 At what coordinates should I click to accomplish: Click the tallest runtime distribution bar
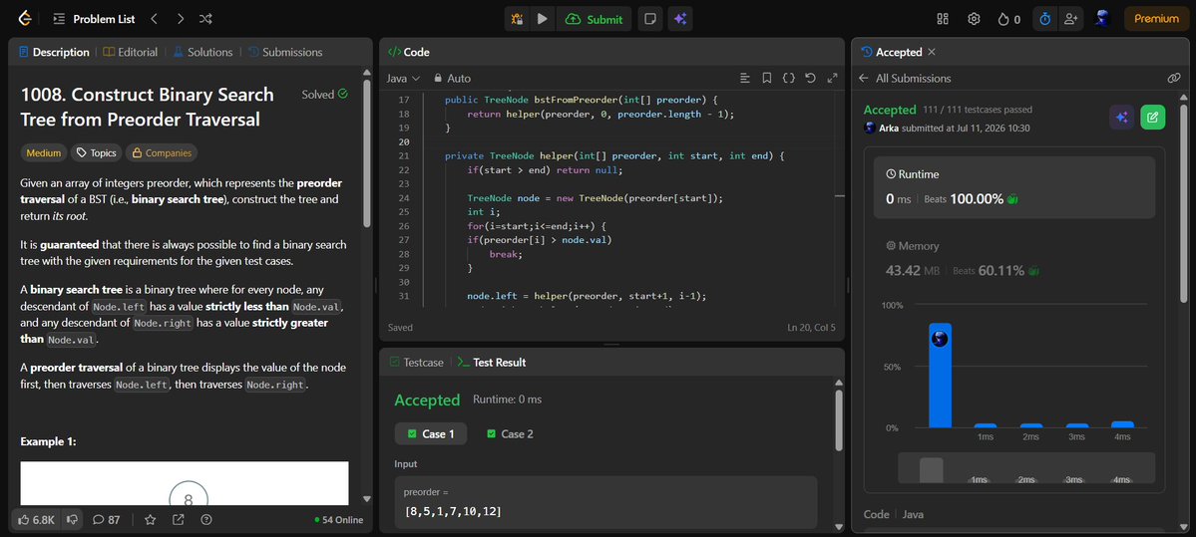tap(940, 376)
